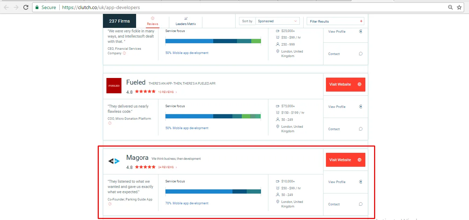Open the Leaders Matrix tab

186,21
